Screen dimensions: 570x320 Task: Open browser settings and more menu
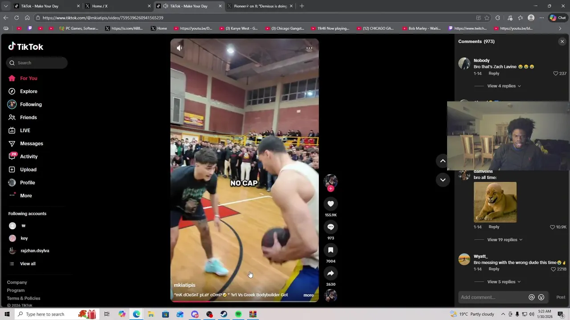(541, 18)
